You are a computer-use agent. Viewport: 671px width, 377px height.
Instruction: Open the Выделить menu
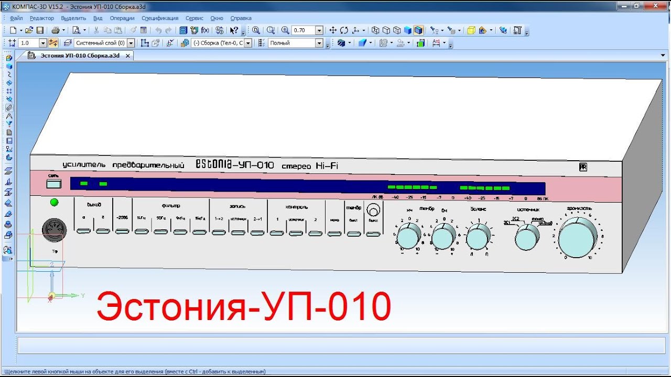73,18
